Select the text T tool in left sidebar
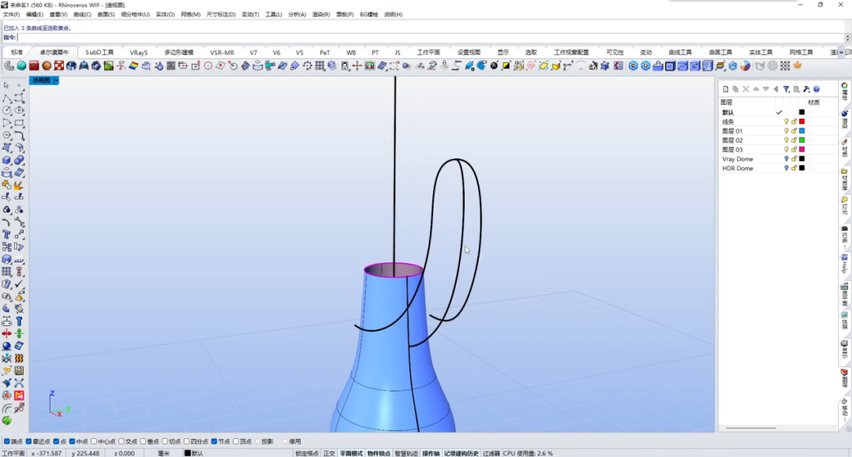The width and height of the screenshot is (852, 457). [6, 235]
